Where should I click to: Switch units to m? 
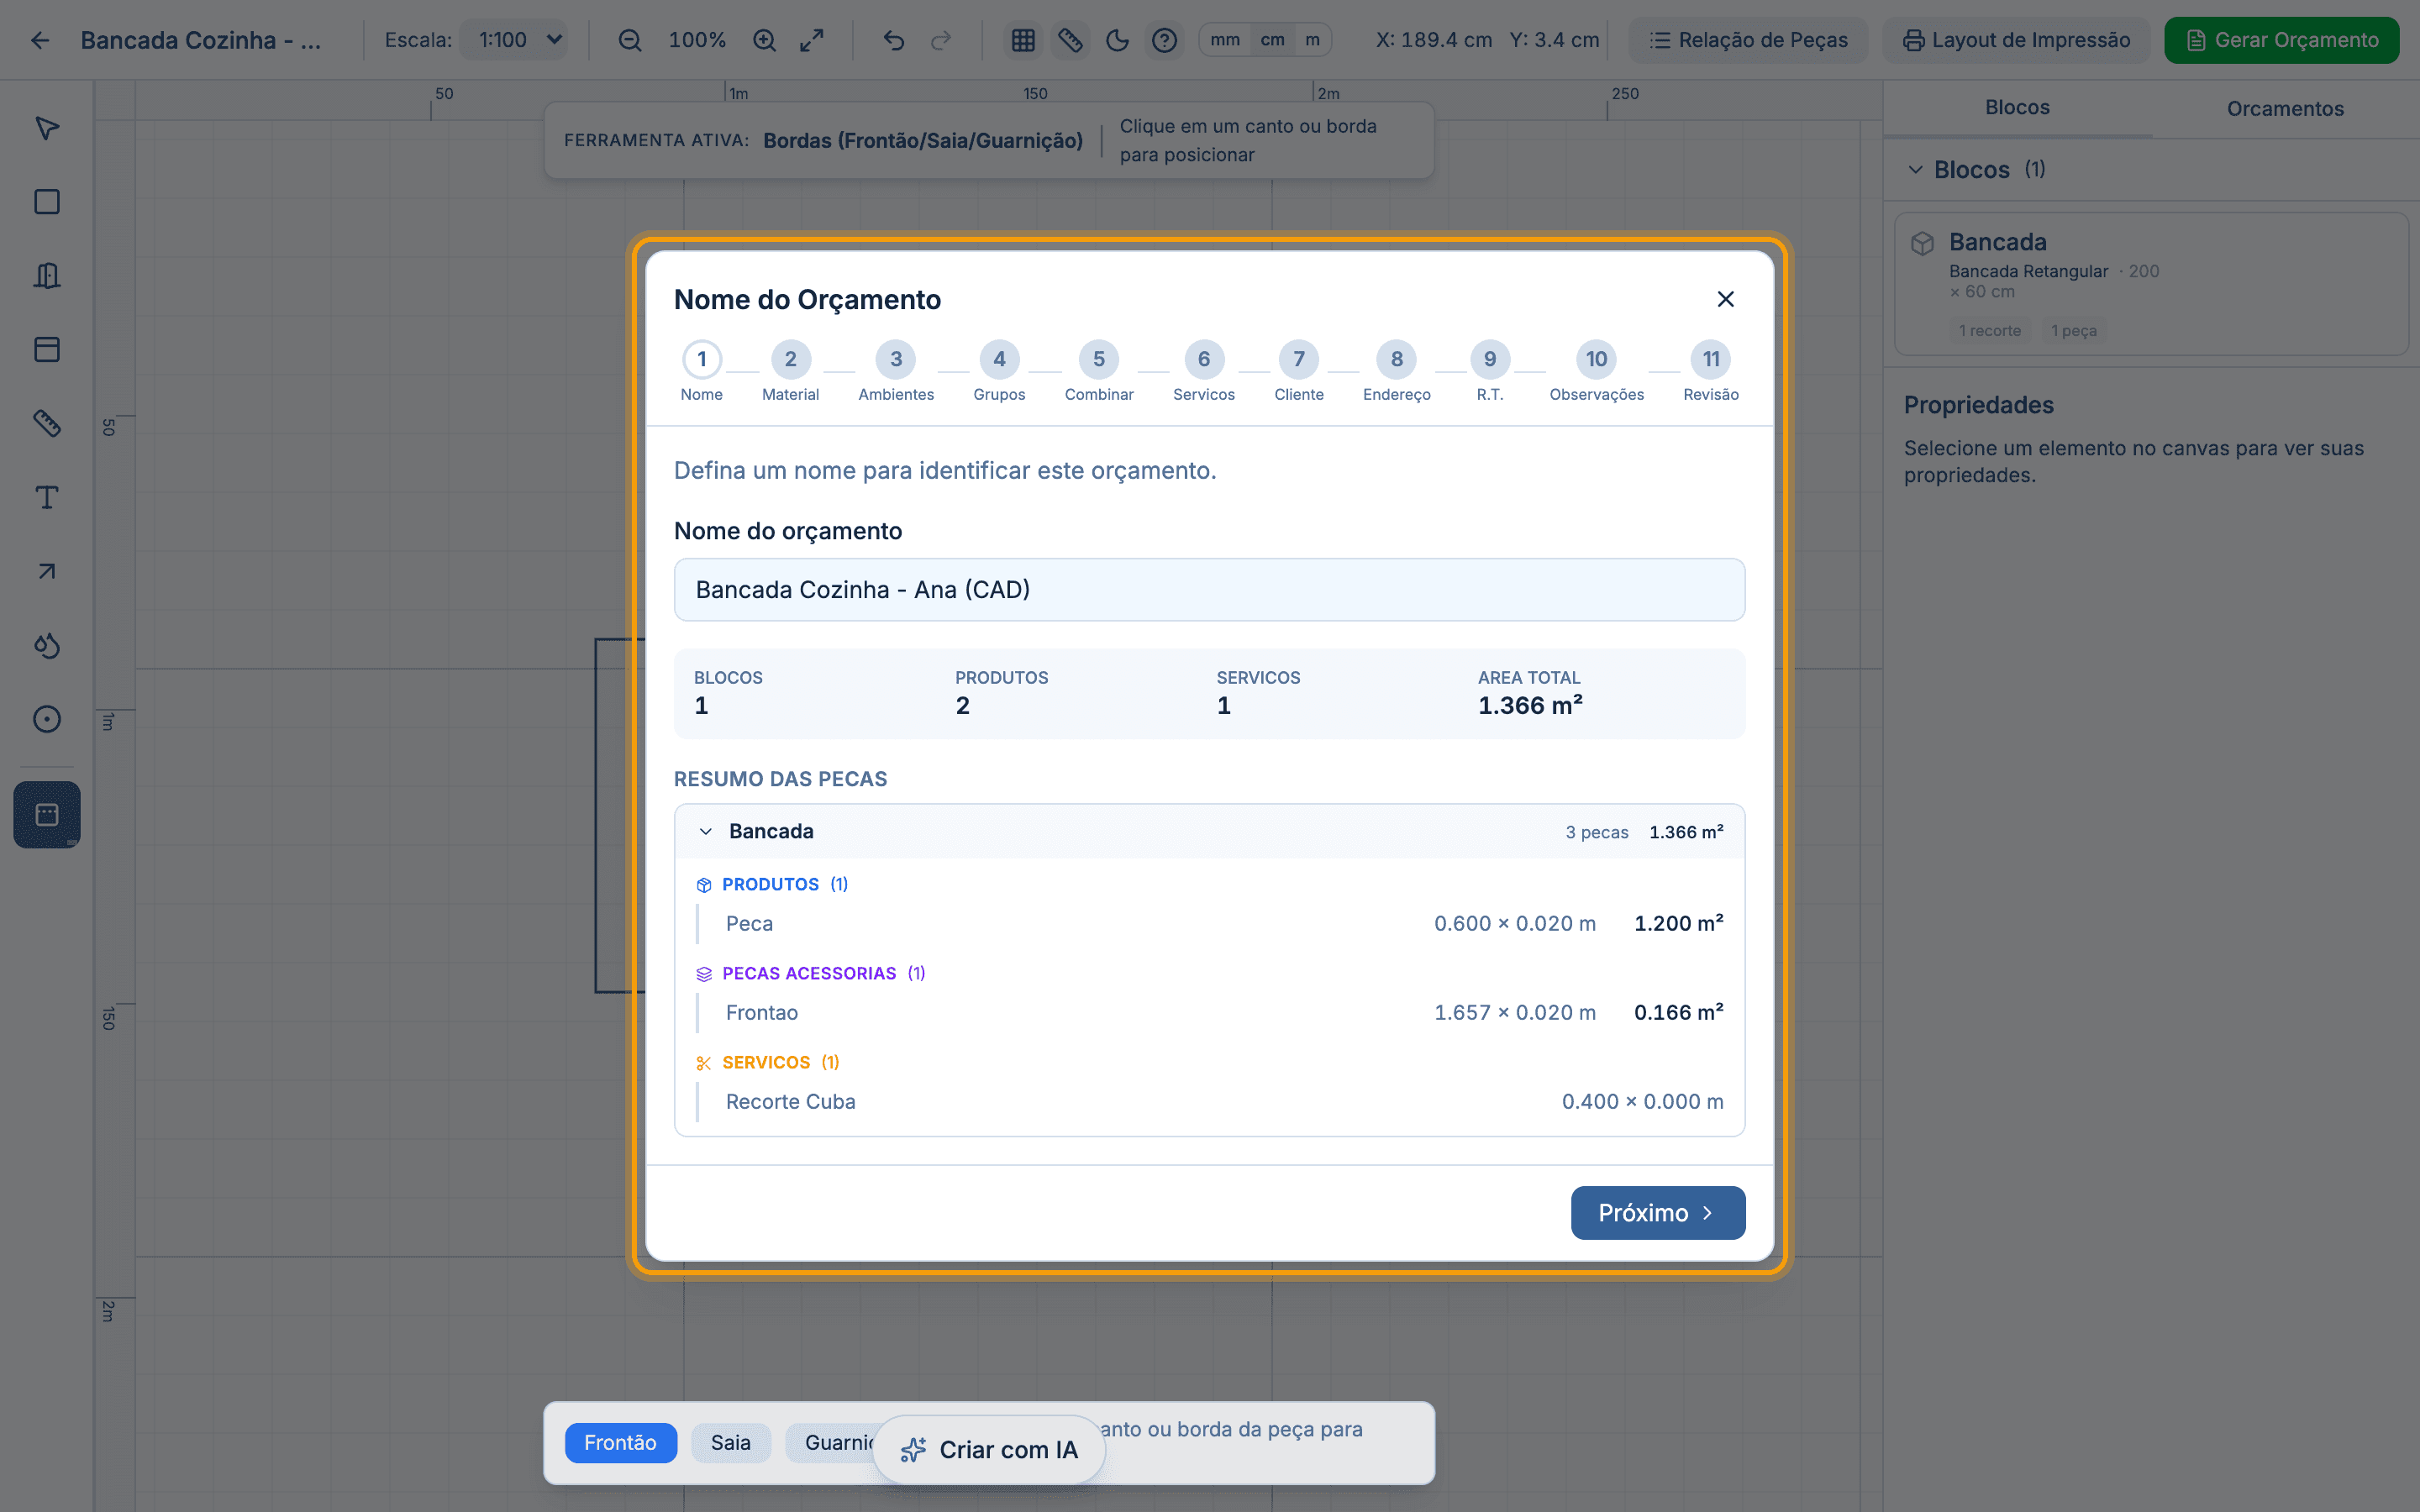pyautogui.click(x=1312, y=40)
